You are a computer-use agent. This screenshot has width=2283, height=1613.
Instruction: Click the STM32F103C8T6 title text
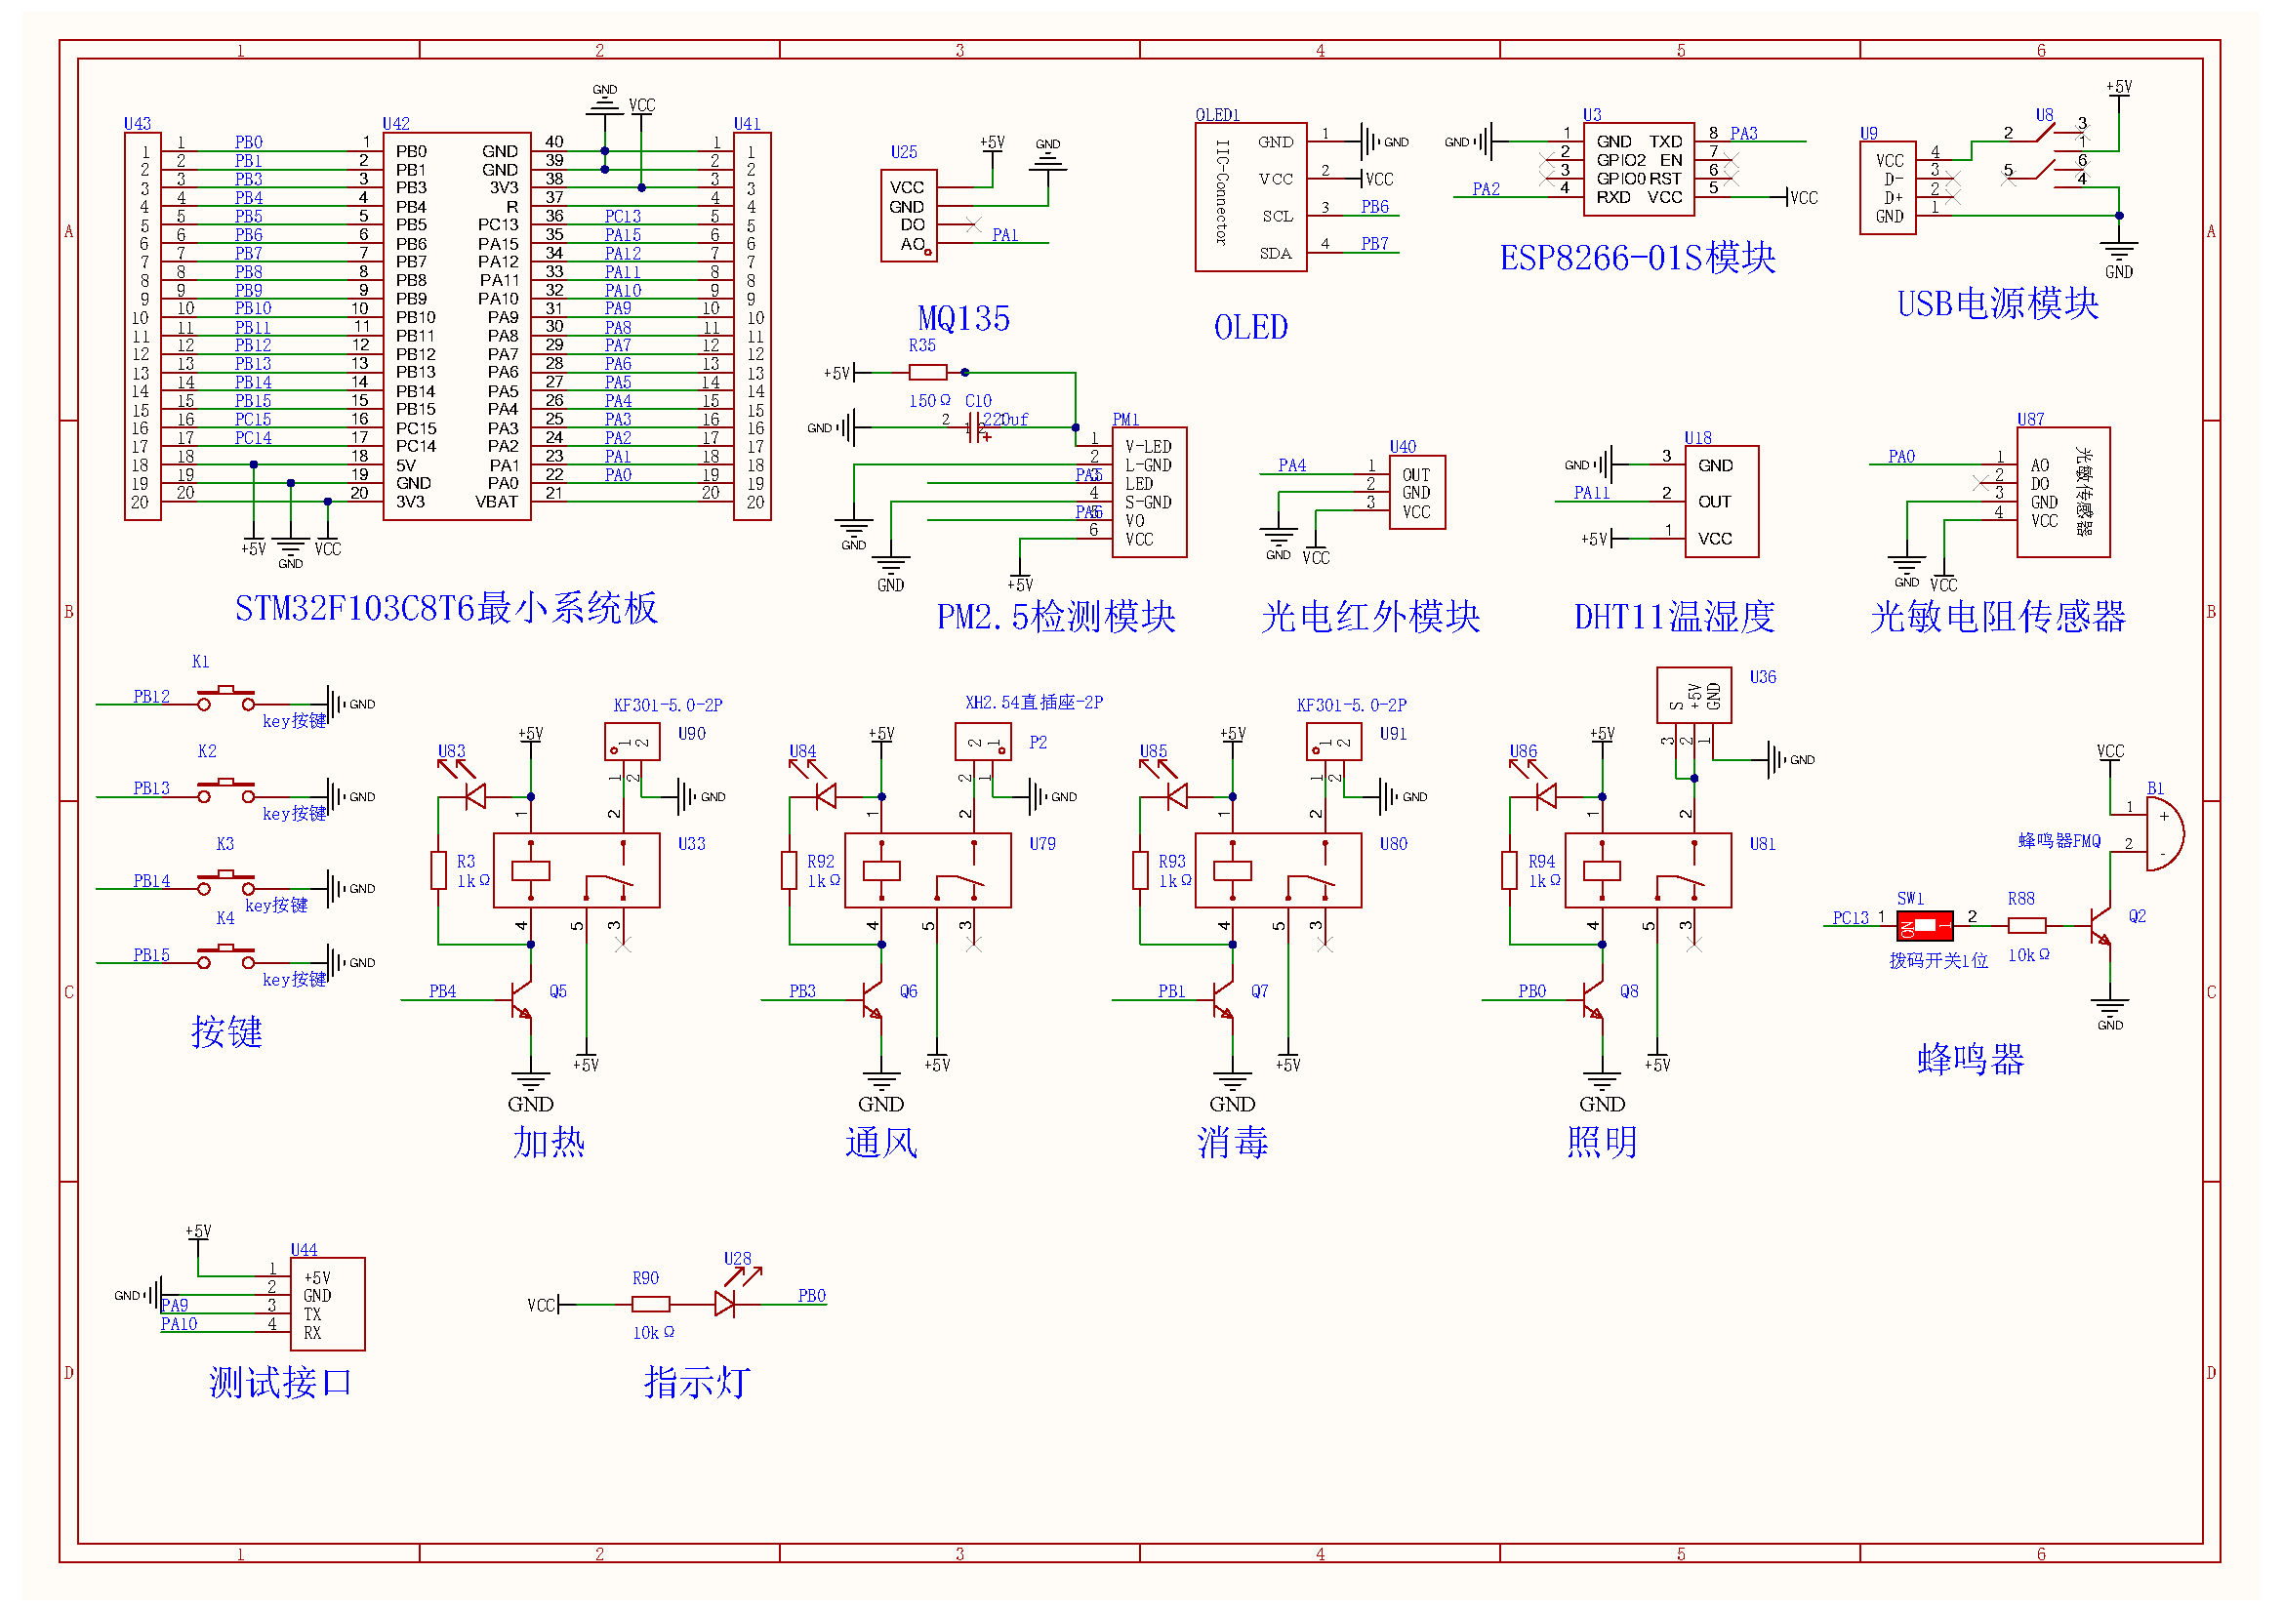(446, 608)
